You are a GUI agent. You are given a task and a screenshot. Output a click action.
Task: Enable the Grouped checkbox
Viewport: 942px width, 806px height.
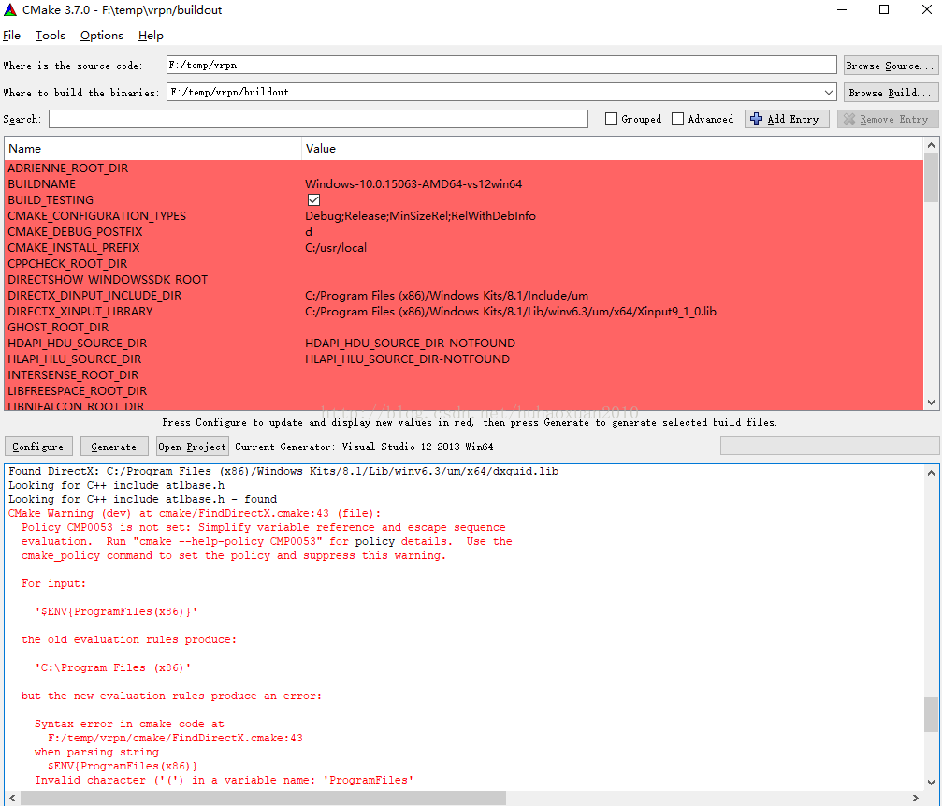coord(611,119)
